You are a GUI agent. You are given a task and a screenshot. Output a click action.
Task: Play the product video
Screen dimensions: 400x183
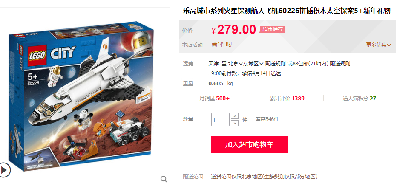tap(4, 169)
